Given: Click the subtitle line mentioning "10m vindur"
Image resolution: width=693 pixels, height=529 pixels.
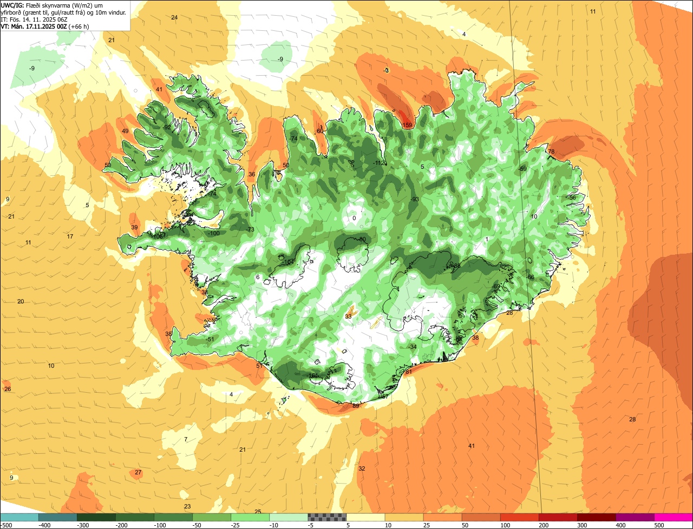Looking at the screenshot, I should tap(63, 12).
